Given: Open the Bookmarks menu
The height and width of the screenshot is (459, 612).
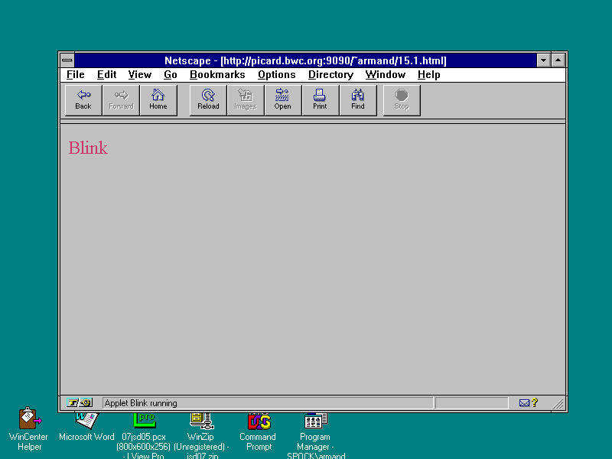Looking at the screenshot, I should click(217, 75).
